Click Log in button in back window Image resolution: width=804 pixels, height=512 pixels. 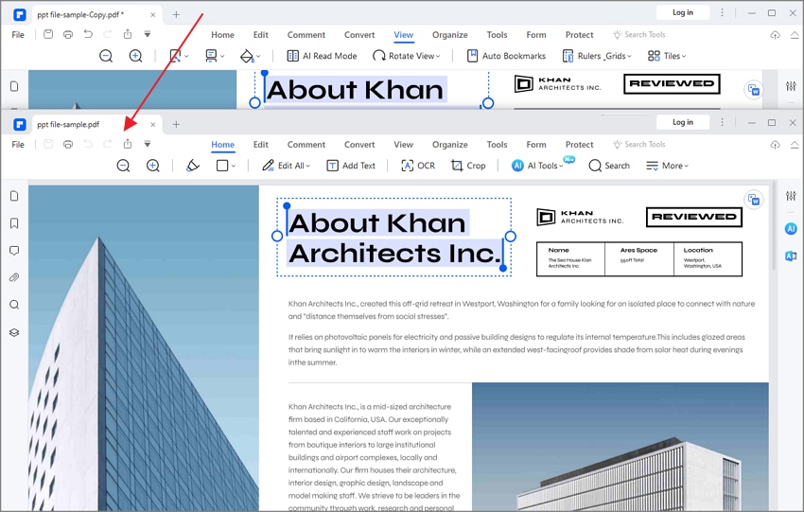683,12
